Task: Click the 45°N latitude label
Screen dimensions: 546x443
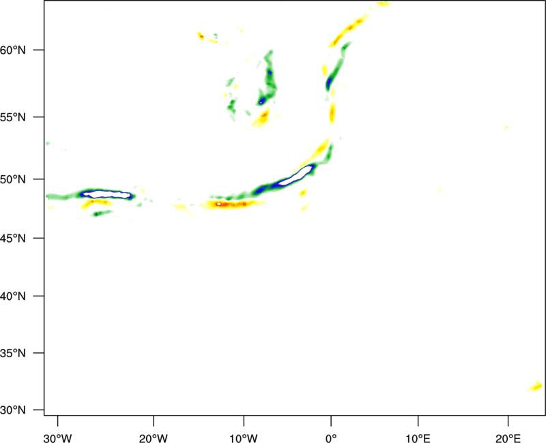Action: point(13,239)
